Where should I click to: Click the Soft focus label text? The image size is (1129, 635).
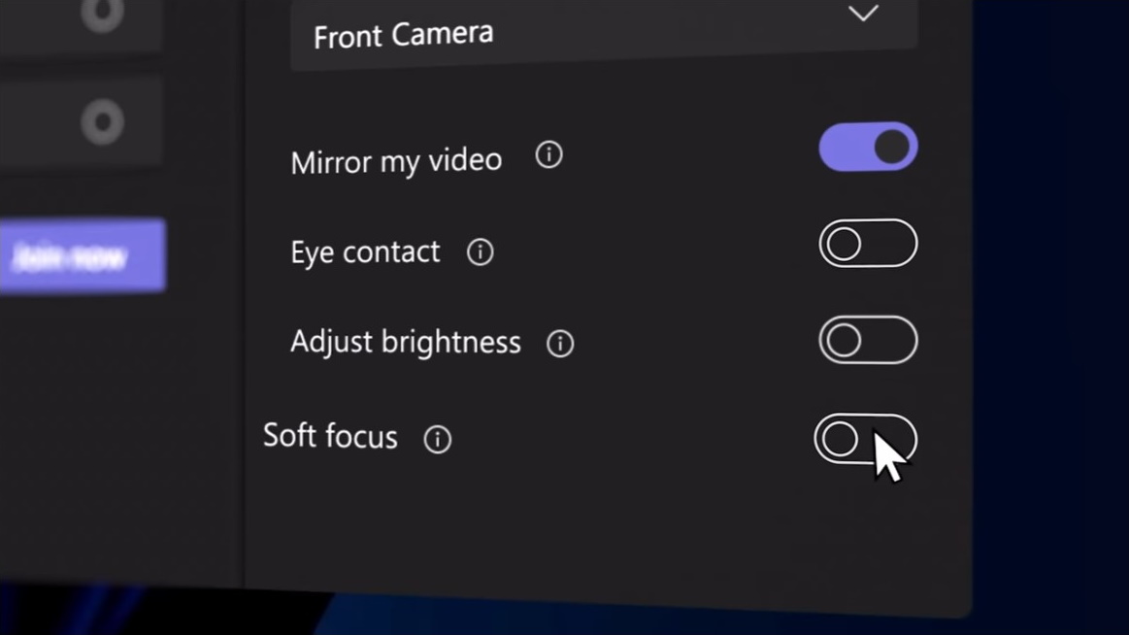pos(330,437)
